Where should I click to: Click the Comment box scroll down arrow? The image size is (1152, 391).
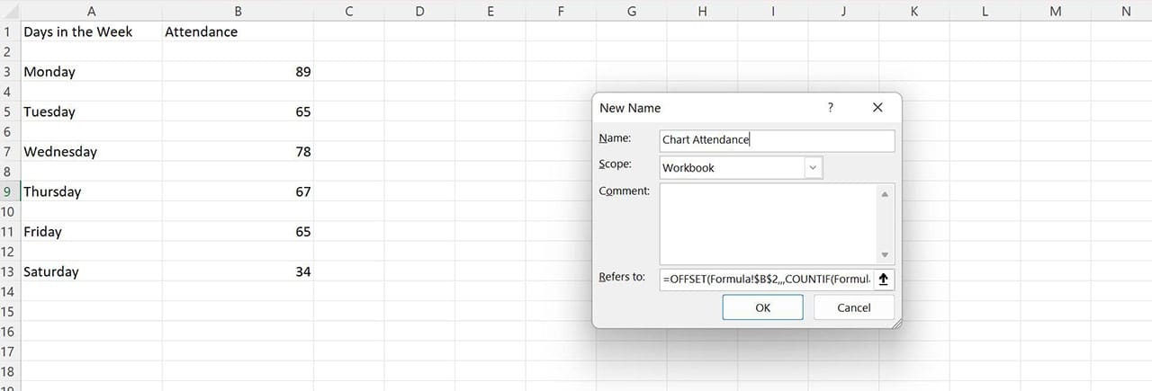pos(885,254)
